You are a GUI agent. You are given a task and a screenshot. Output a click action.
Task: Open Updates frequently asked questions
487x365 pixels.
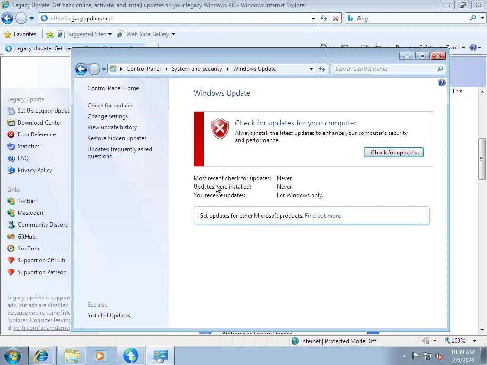pyautogui.click(x=119, y=153)
